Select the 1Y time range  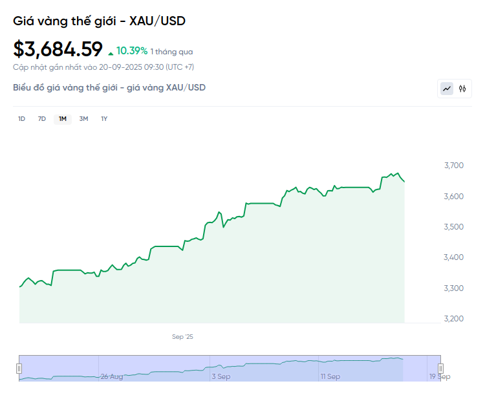104,118
